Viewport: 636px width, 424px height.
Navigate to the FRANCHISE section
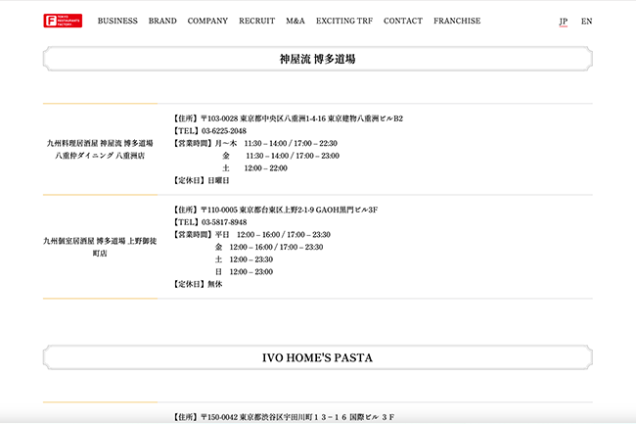pos(457,21)
